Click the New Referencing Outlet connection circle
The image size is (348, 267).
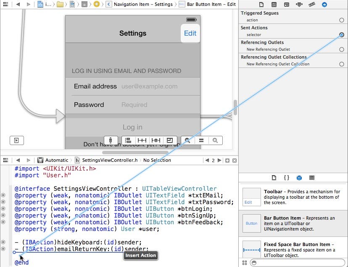point(341,49)
